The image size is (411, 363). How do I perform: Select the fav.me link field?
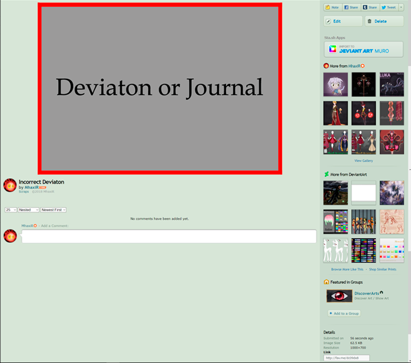(x=347, y=358)
